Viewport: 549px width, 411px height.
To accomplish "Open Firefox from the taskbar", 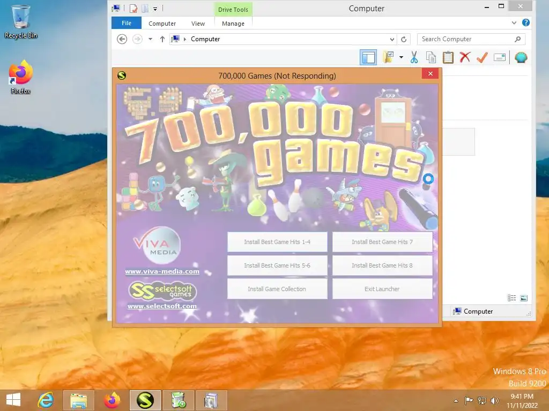I will coord(112,400).
